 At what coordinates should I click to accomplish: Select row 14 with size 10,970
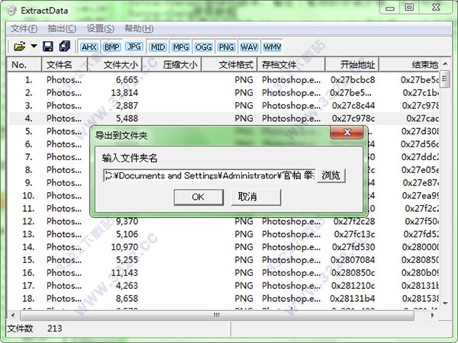[x=224, y=247]
